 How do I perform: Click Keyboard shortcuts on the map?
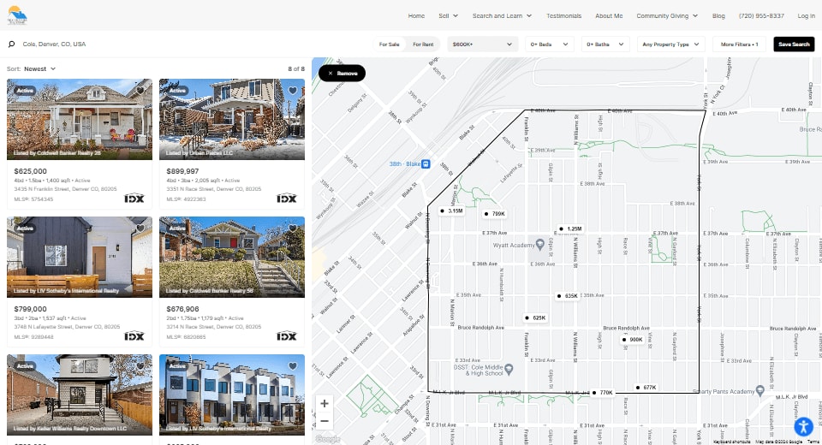click(x=732, y=442)
